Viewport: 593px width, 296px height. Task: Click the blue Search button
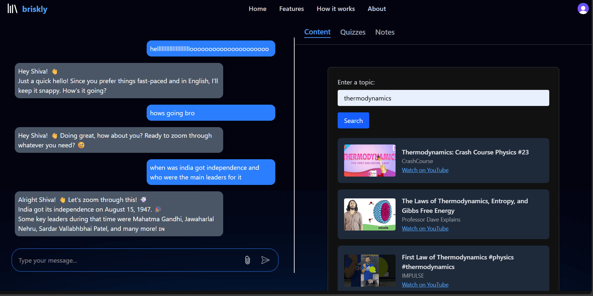(353, 120)
